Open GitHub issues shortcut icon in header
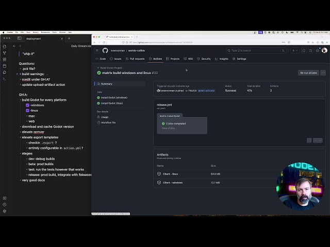The image size is (330, 247). 304,50
